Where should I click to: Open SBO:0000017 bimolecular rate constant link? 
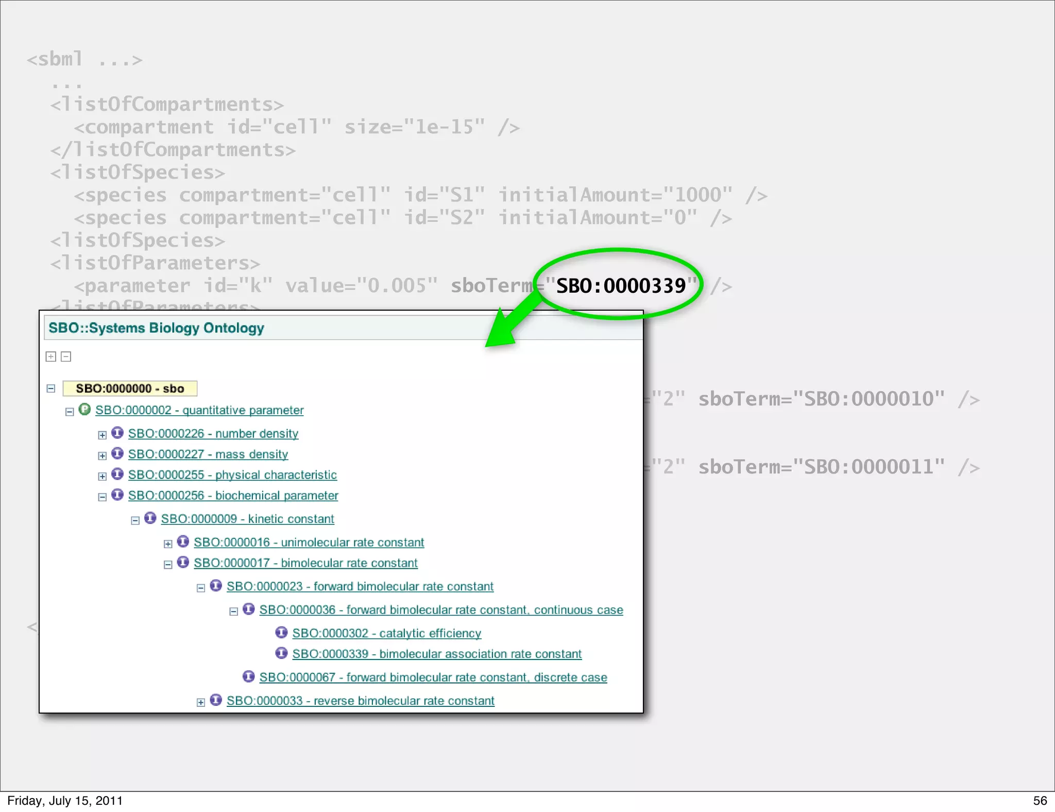point(305,563)
